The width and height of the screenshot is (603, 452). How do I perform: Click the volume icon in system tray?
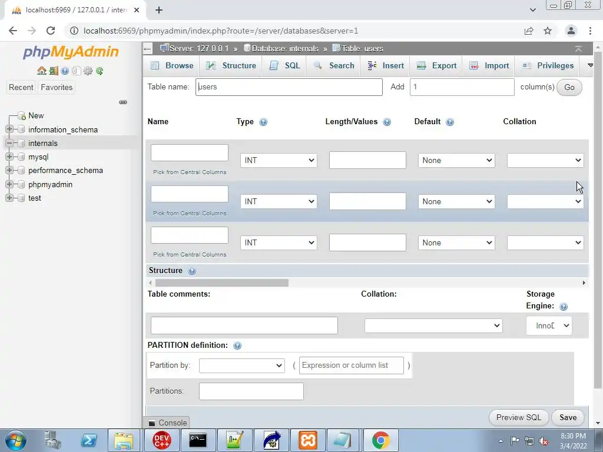tap(544, 441)
